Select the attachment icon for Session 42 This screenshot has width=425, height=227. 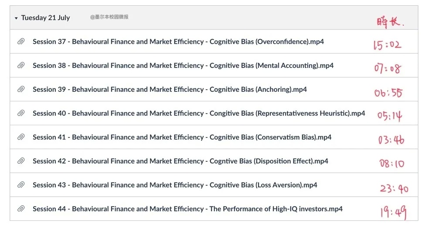coord(21,161)
